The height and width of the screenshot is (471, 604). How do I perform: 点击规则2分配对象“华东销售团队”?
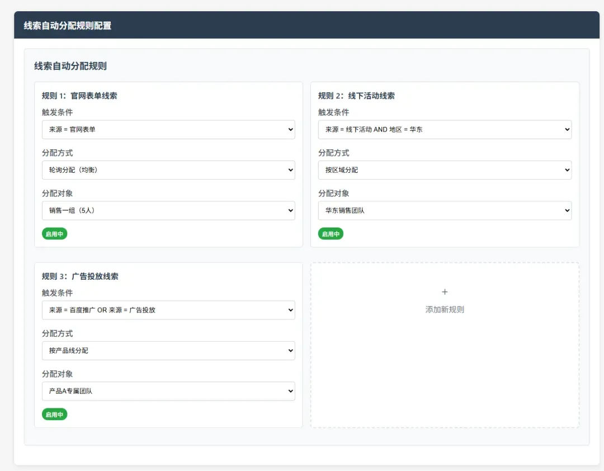tap(445, 210)
